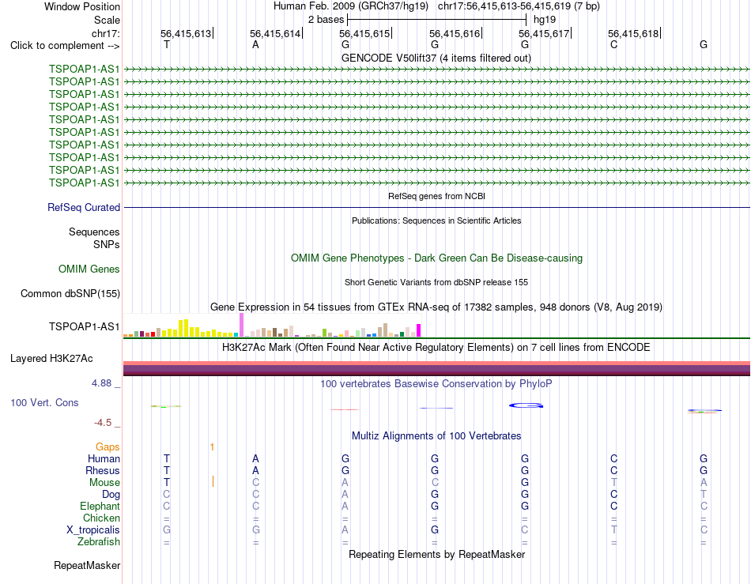Click the Layered H3K27Ac track label
751x584 pixels.
point(51,359)
